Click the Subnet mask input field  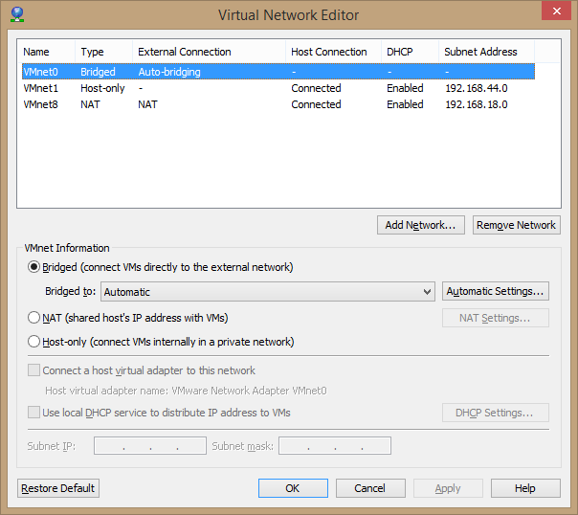click(x=335, y=446)
